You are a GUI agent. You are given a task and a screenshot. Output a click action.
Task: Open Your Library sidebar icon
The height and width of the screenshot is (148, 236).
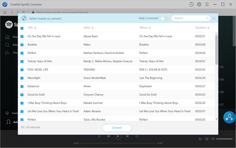coord(7,53)
